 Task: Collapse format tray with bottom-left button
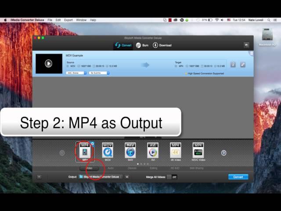click(39, 177)
